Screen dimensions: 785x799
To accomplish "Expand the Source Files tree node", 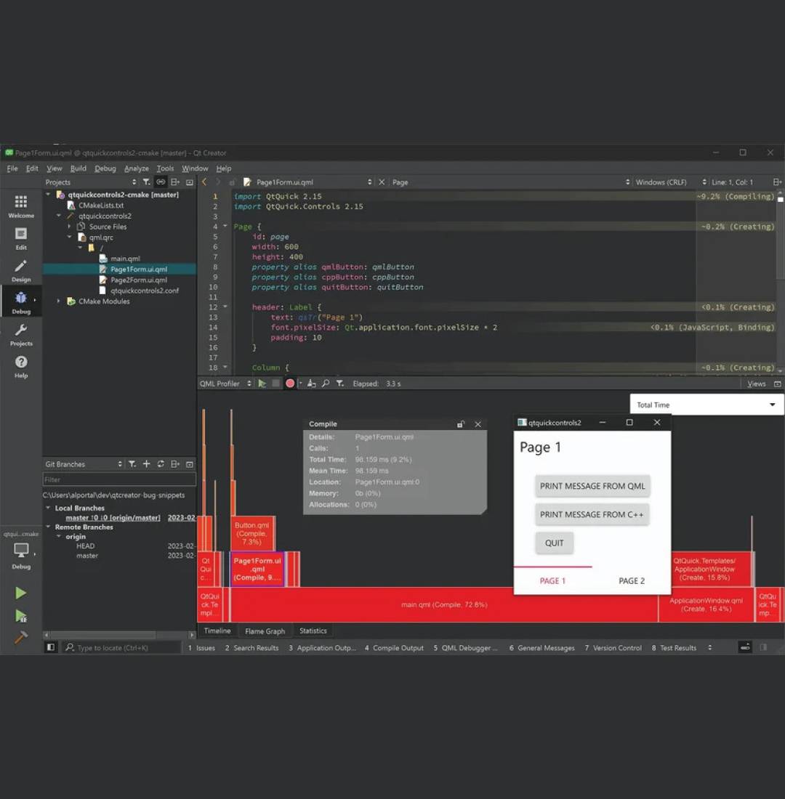I will click(x=70, y=227).
